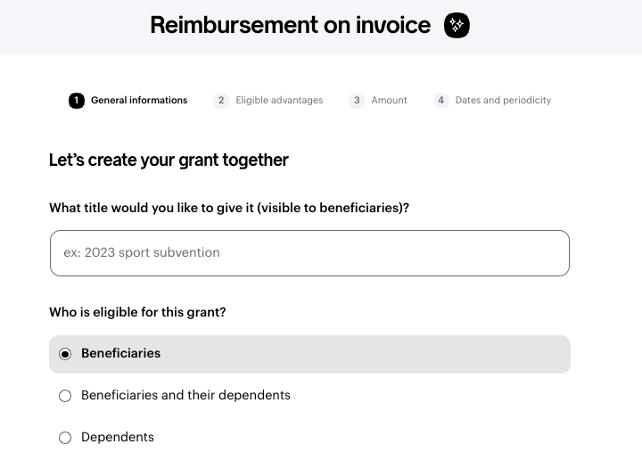642x469 pixels.
Task: Click the Dependents option label text
Action: click(118, 437)
